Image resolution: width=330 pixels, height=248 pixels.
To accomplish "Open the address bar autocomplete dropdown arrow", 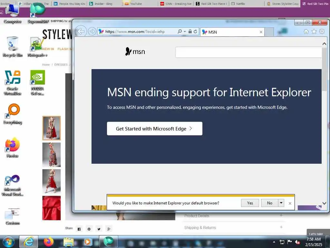I will pos(185,31).
